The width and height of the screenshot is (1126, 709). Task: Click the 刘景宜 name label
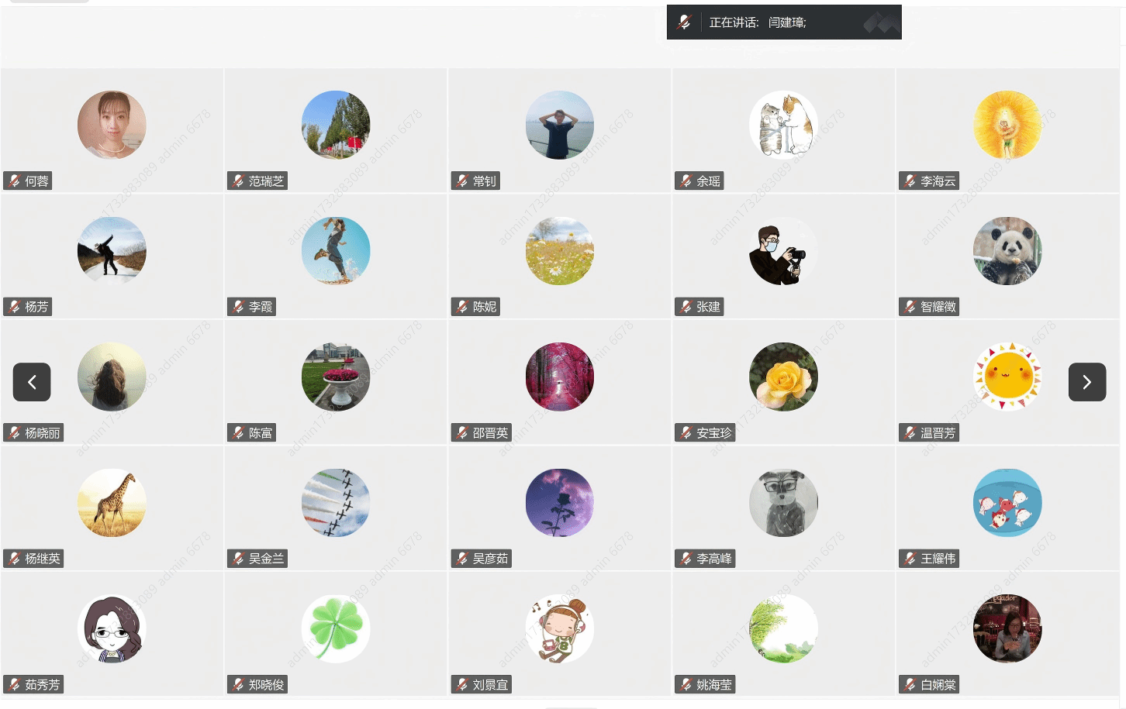click(491, 685)
